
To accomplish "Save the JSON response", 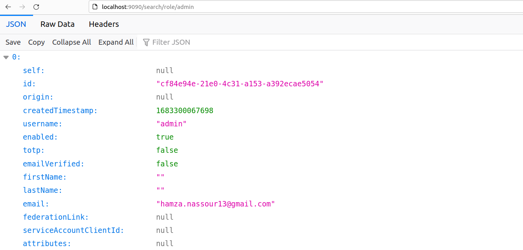I will 13,42.
